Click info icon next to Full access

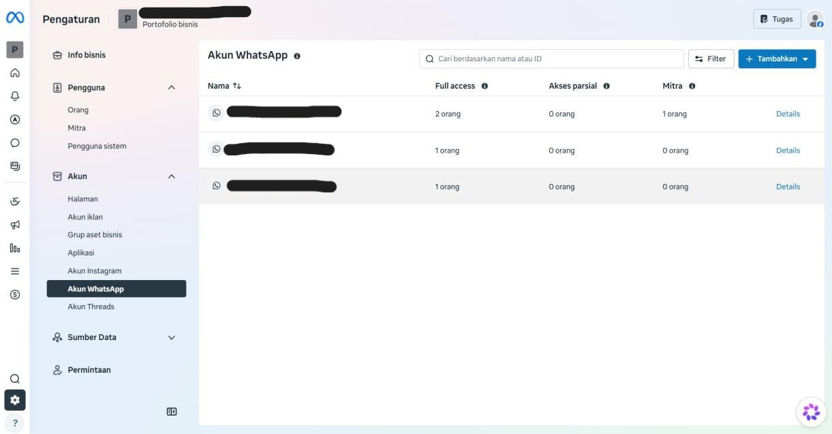point(484,86)
